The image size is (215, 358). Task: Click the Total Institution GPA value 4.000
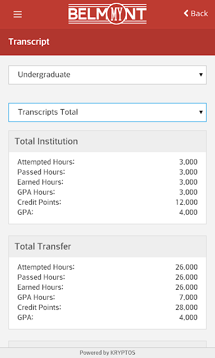(188, 213)
